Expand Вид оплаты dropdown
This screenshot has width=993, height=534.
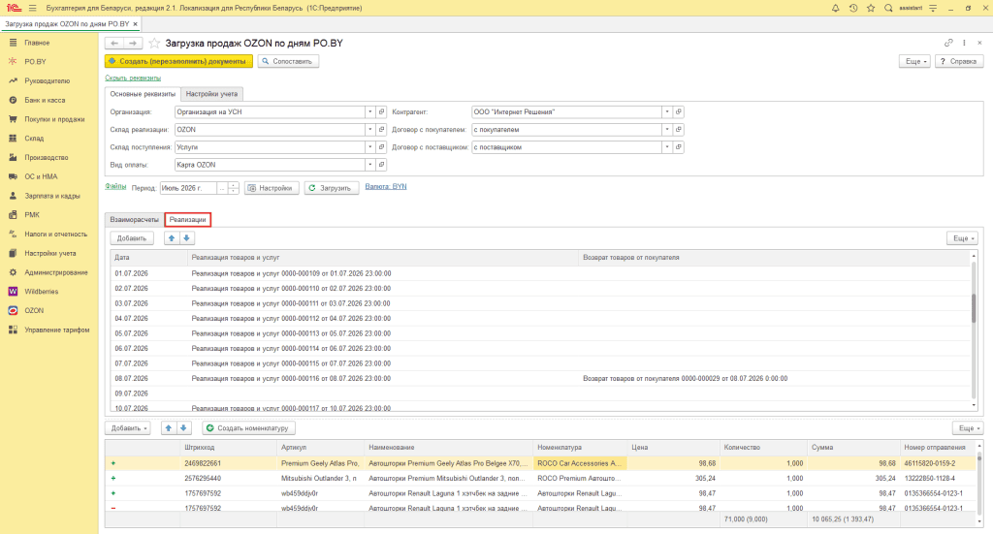pos(369,165)
